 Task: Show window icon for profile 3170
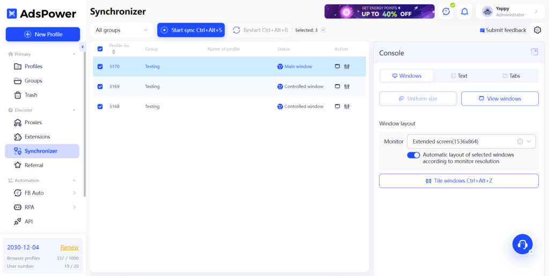pyautogui.click(x=338, y=66)
